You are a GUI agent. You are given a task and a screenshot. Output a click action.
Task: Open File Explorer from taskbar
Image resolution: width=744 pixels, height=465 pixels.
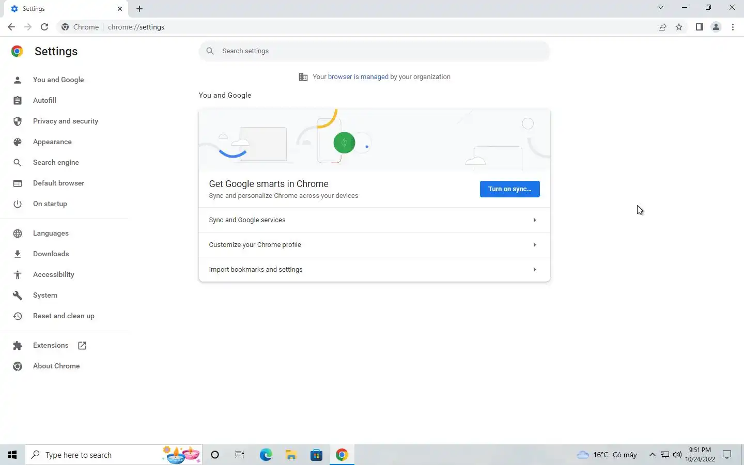pos(291,455)
